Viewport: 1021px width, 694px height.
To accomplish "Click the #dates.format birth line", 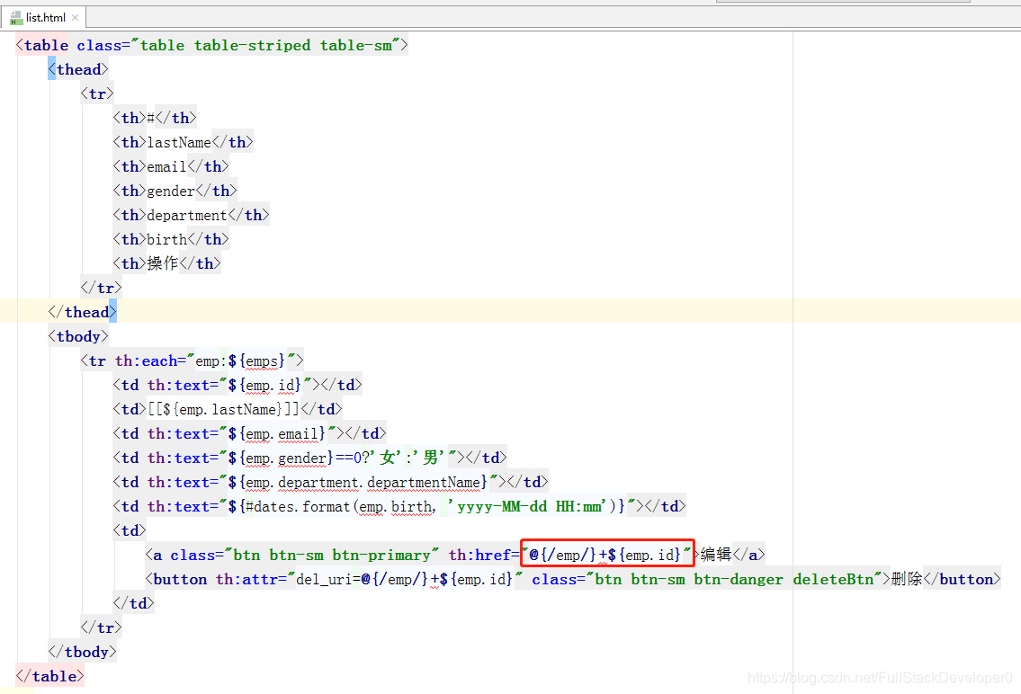I will [x=399, y=507].
